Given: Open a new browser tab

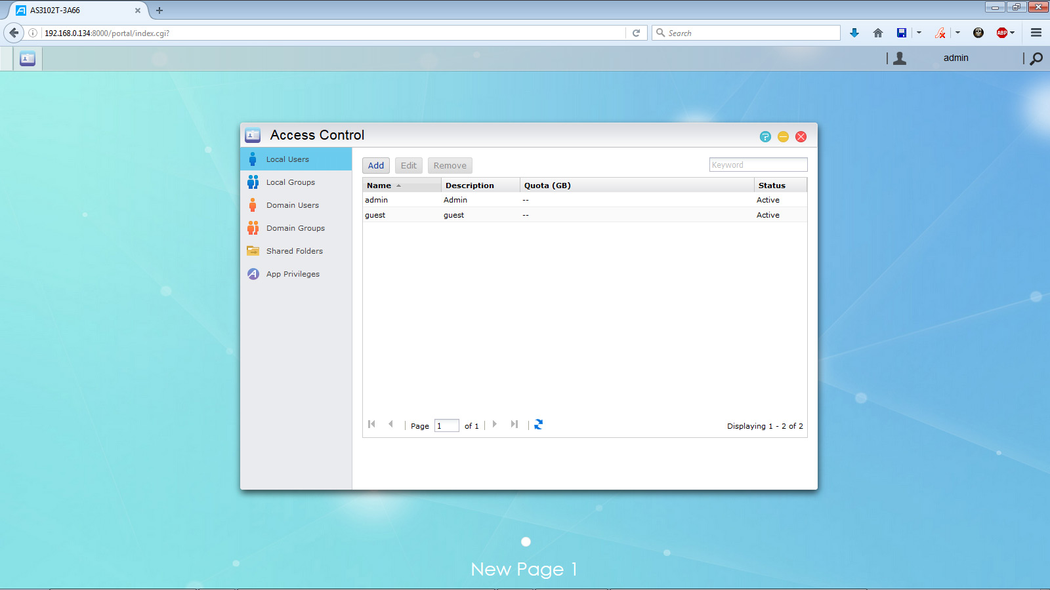Looking at the screenshot, I should 159,10.
